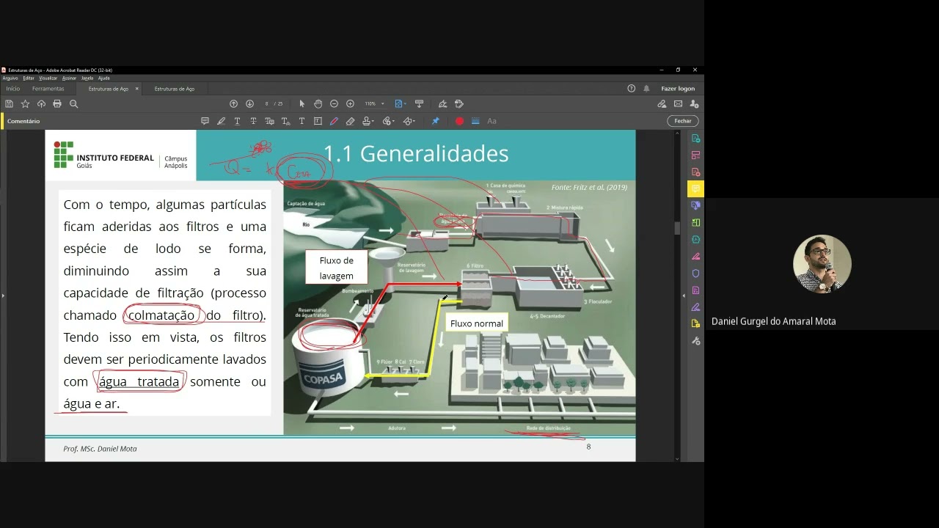Go to the next page
The width and height of the screenshot is (939, 528).
(x=249, y=104)
